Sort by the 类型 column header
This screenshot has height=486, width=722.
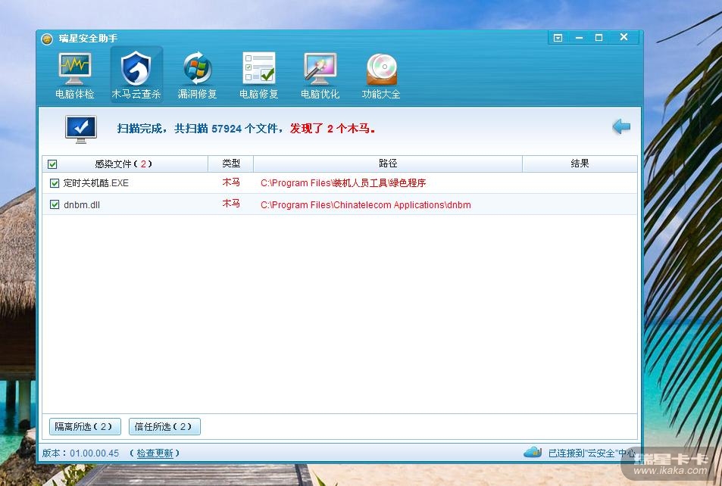tap(230, 164)
